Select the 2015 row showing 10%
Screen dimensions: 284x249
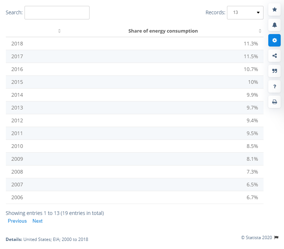134,82
